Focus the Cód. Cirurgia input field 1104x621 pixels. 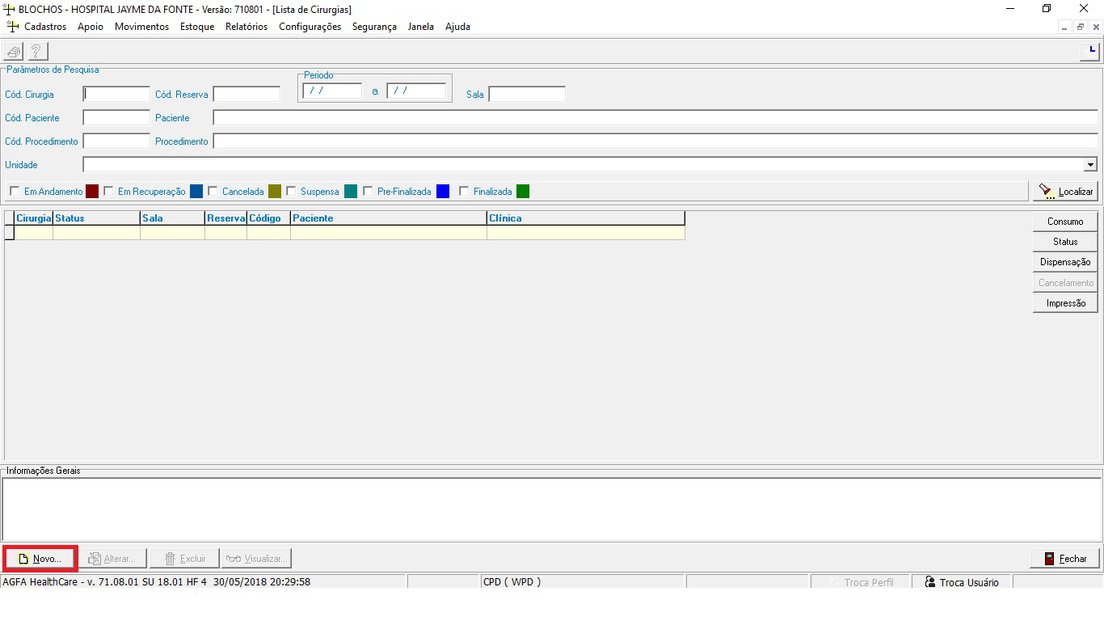[116, 94]
